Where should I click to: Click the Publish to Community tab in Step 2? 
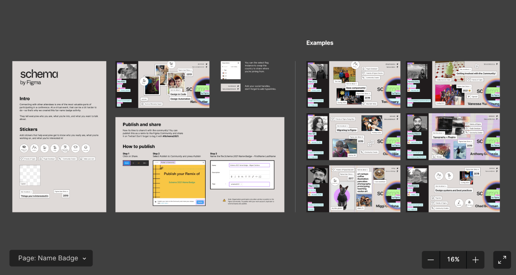point(168,162)
